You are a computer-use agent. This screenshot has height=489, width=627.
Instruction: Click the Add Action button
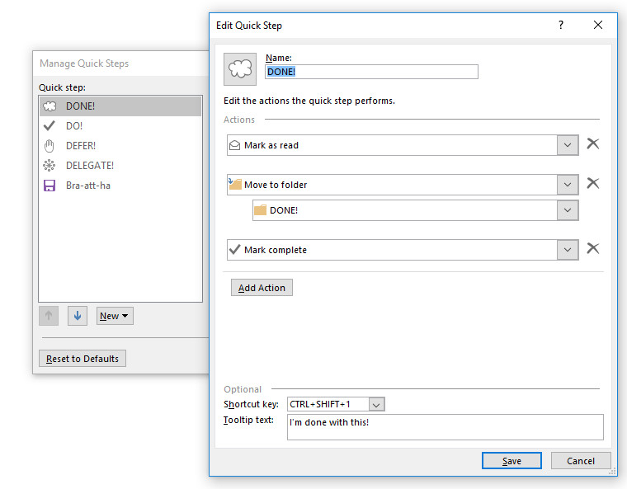coord(262,288)
